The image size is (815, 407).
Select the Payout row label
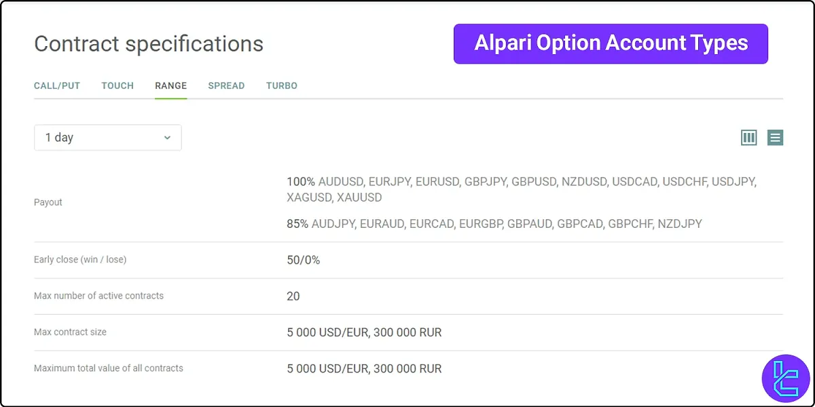(48, 201)
